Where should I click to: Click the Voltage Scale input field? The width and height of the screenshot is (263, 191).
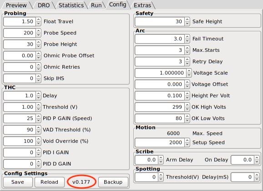161,73
